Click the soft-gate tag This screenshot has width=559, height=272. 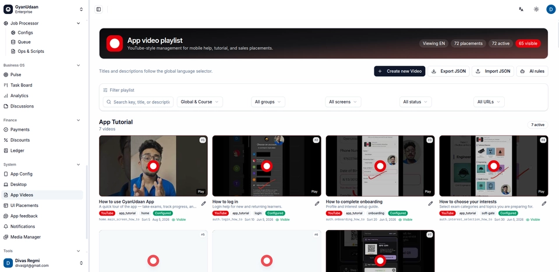point(488,213)
